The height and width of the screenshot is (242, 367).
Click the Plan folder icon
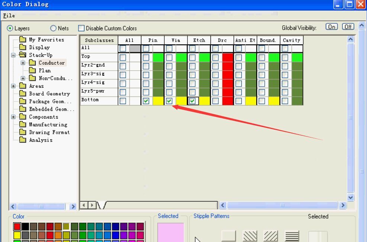pos(32,70)
